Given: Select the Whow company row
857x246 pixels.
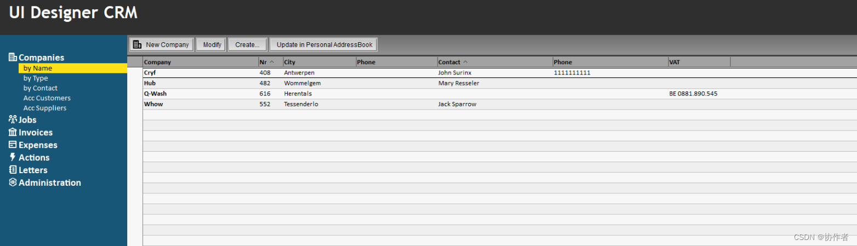Looking at the screenshot, I should pyautogui.click(x=154, y=104).
